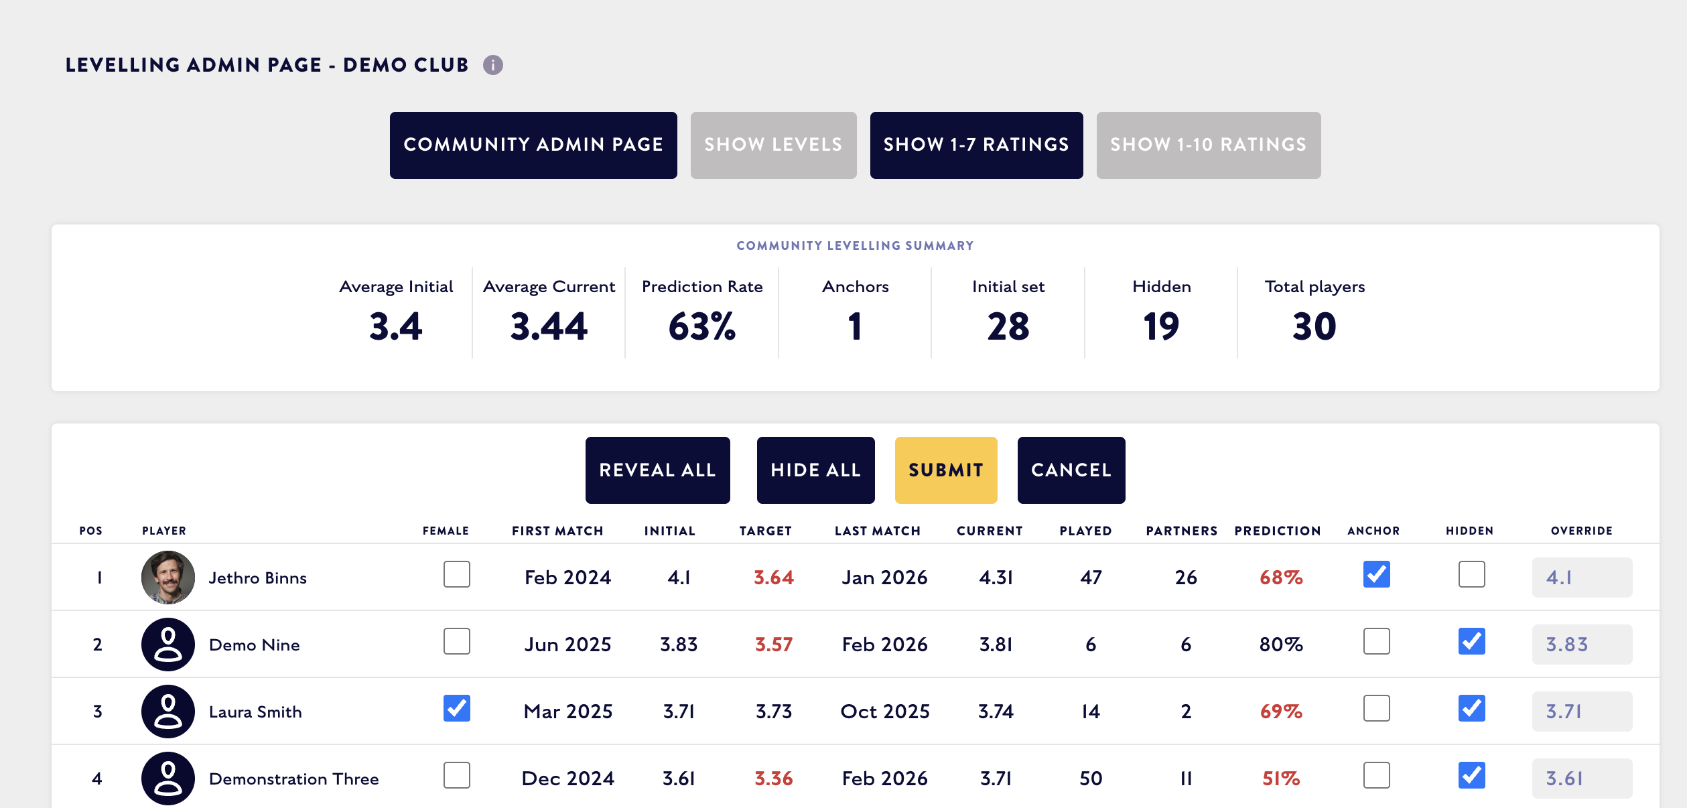The height and width of the screenshot is (808, 1687).
Task: Switch to Show 1-10 Ratings view
Action: [1208, 145]
